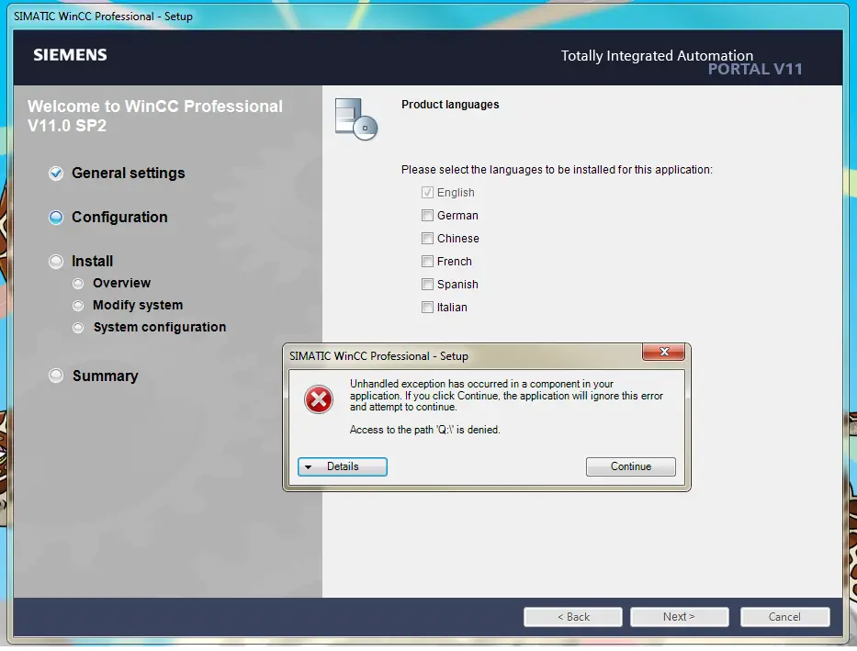
Task: Click the 'Access to the path' error message
Action: [424, 430]
